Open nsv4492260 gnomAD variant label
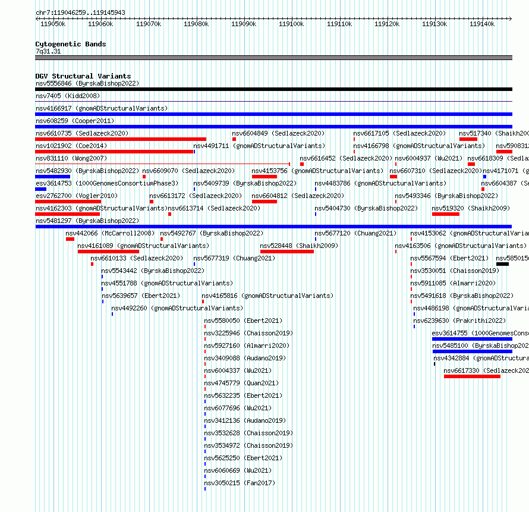 pyautogui.click(x=177, y=308)
